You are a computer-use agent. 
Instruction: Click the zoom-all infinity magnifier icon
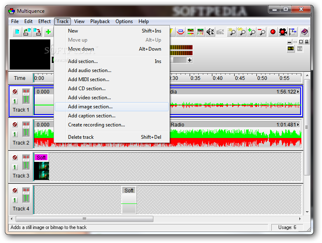242,32
